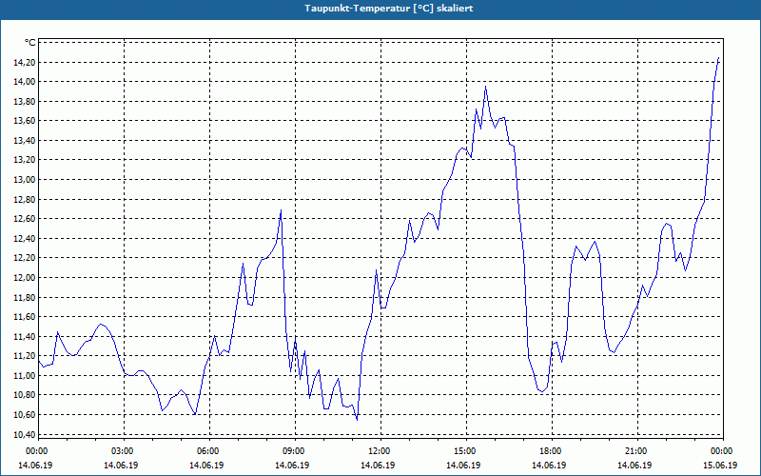The image size is (761, 476).
Task: Select the 12,80 axis label
Action: (x=26, y=199)
